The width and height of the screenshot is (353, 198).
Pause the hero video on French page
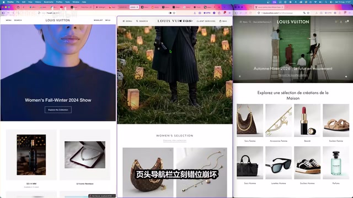click(240, 76)
